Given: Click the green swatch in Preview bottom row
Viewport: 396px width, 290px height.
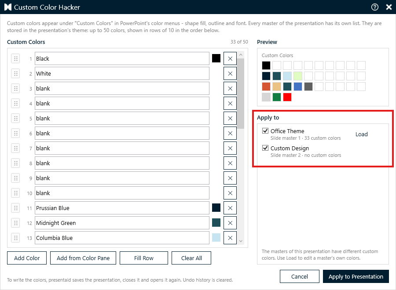Looking at the screenshot, I should click(277, 97).
